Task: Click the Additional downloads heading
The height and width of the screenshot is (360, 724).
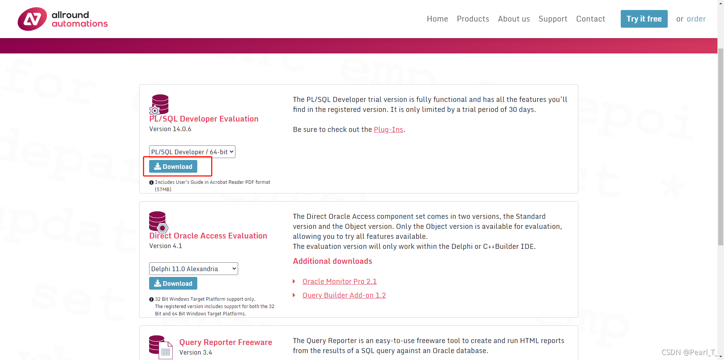Action: point(333,261)
